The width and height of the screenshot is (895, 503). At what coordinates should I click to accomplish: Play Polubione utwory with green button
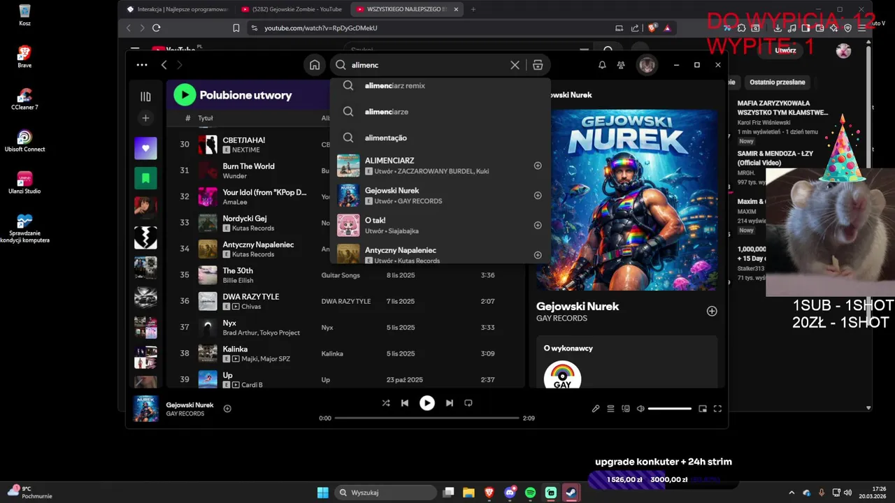coord(185,95)
